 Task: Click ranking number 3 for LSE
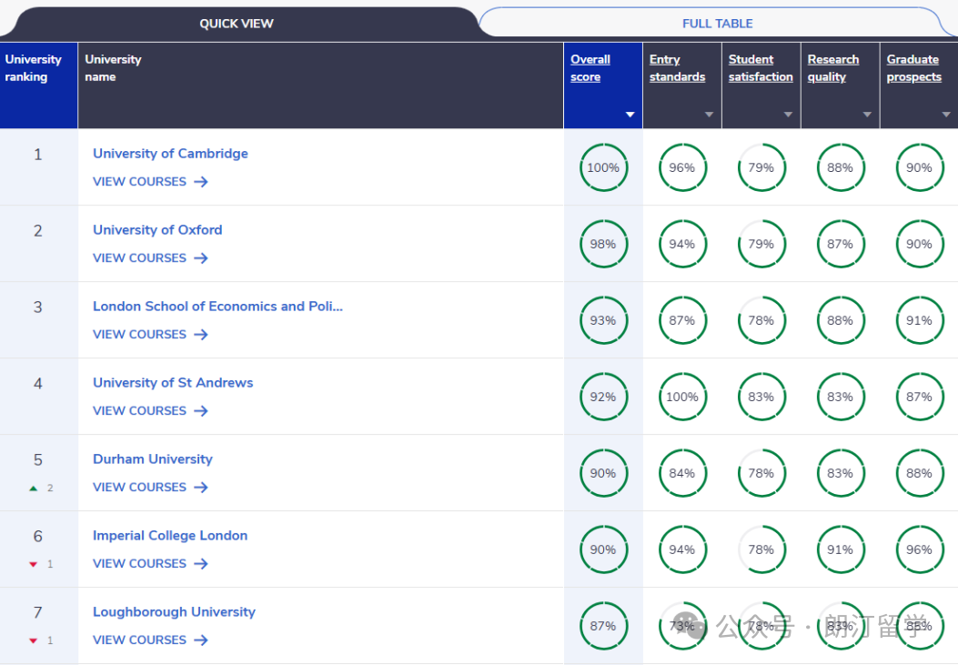tap(38, 307)
